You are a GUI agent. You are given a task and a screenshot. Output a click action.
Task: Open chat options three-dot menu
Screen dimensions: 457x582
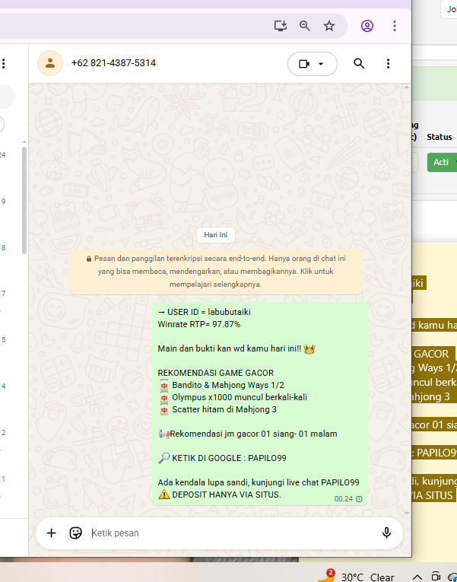coord(388,64)
